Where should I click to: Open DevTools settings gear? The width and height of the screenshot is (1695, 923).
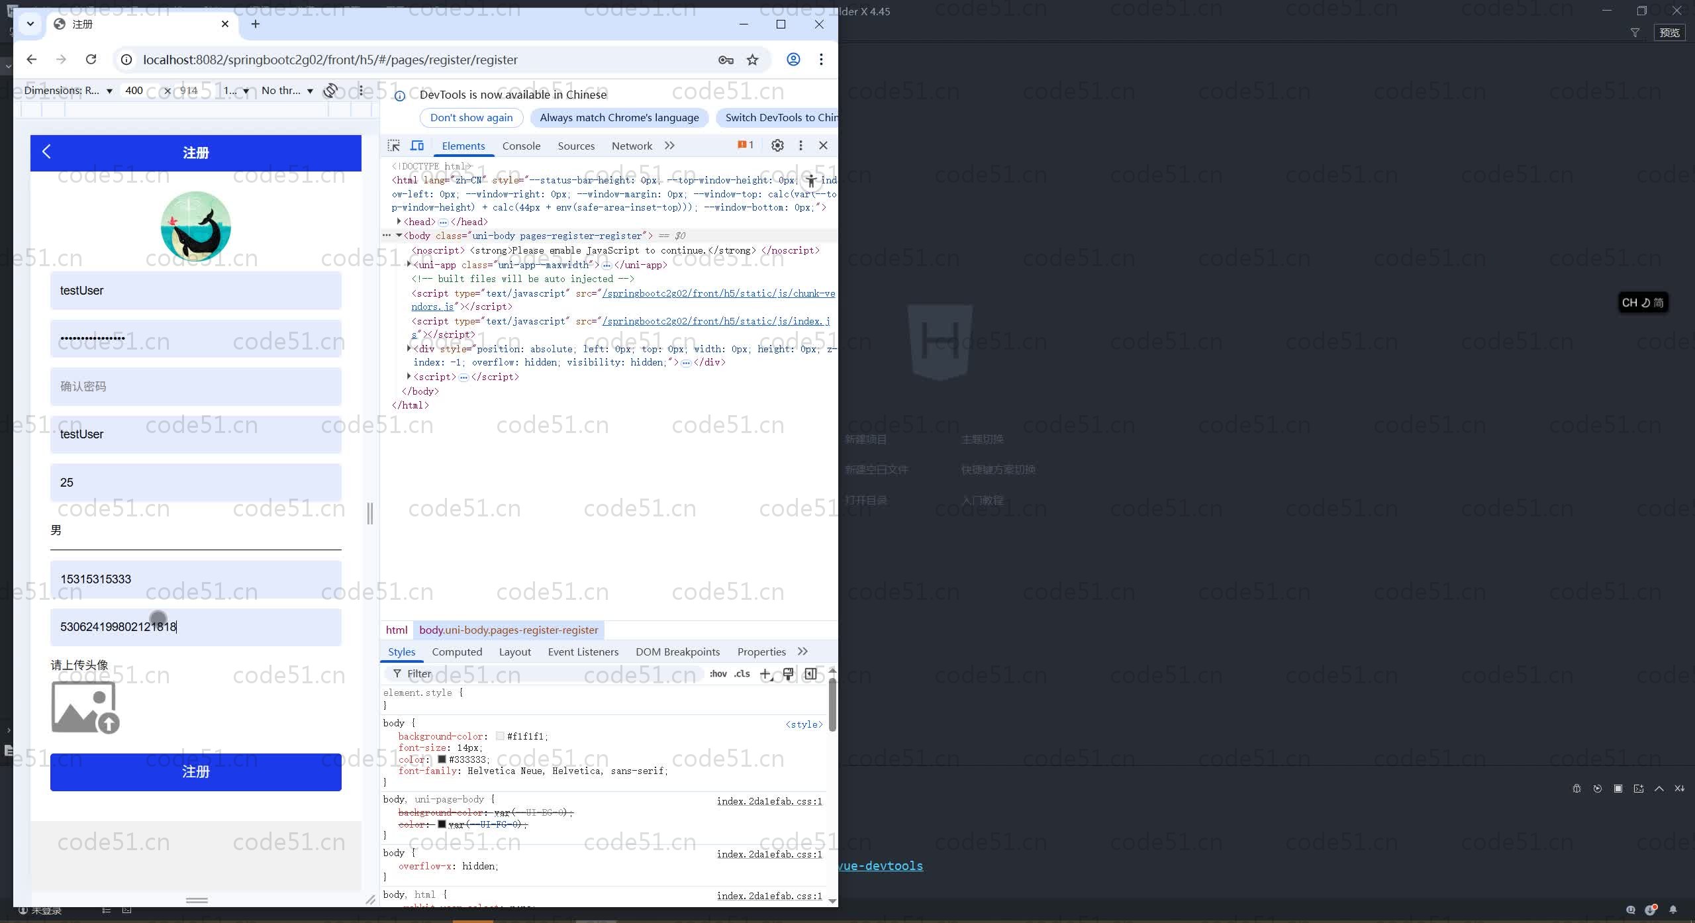point(777,146)
